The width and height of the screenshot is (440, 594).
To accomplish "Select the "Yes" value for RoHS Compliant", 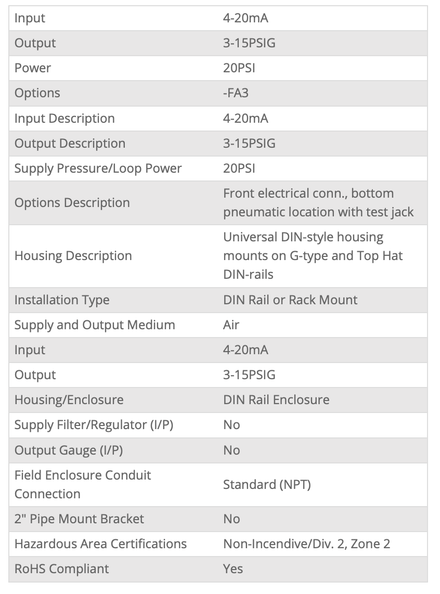I will (x=233, y=569).
